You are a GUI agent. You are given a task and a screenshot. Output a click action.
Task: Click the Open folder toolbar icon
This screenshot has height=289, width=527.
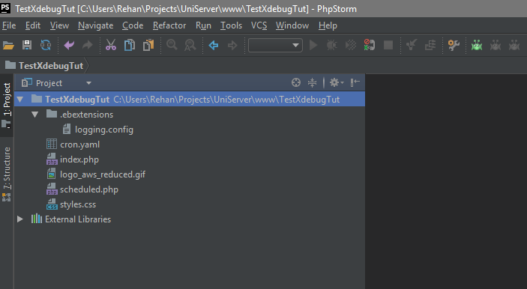tap(8, 45)
